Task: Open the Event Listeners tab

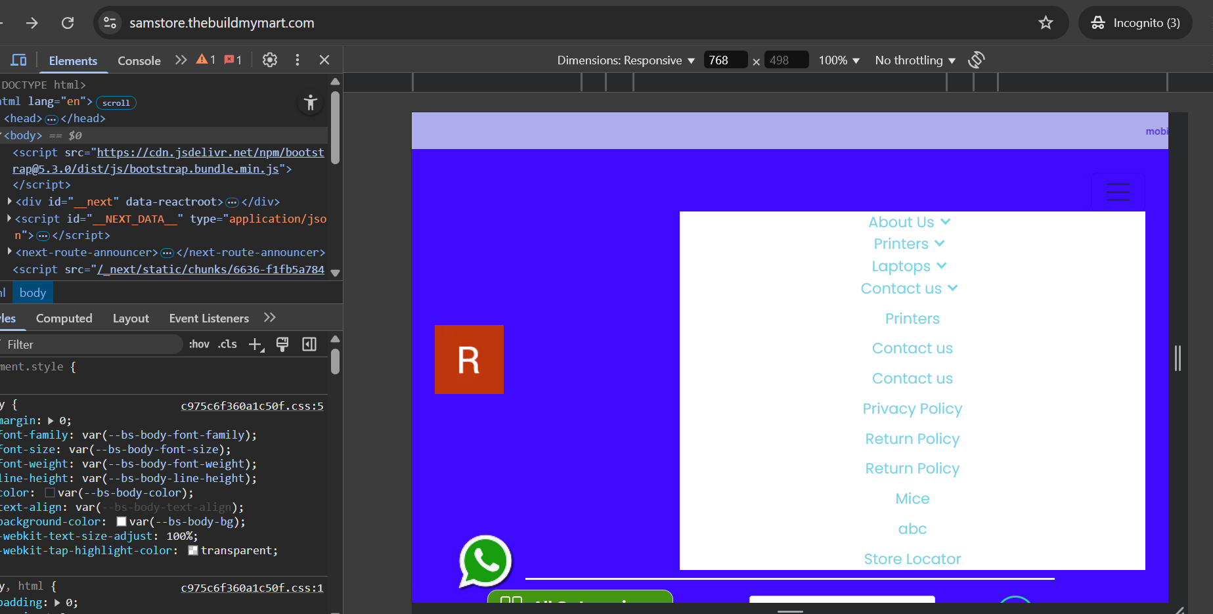Action: [x=209, y=318]
